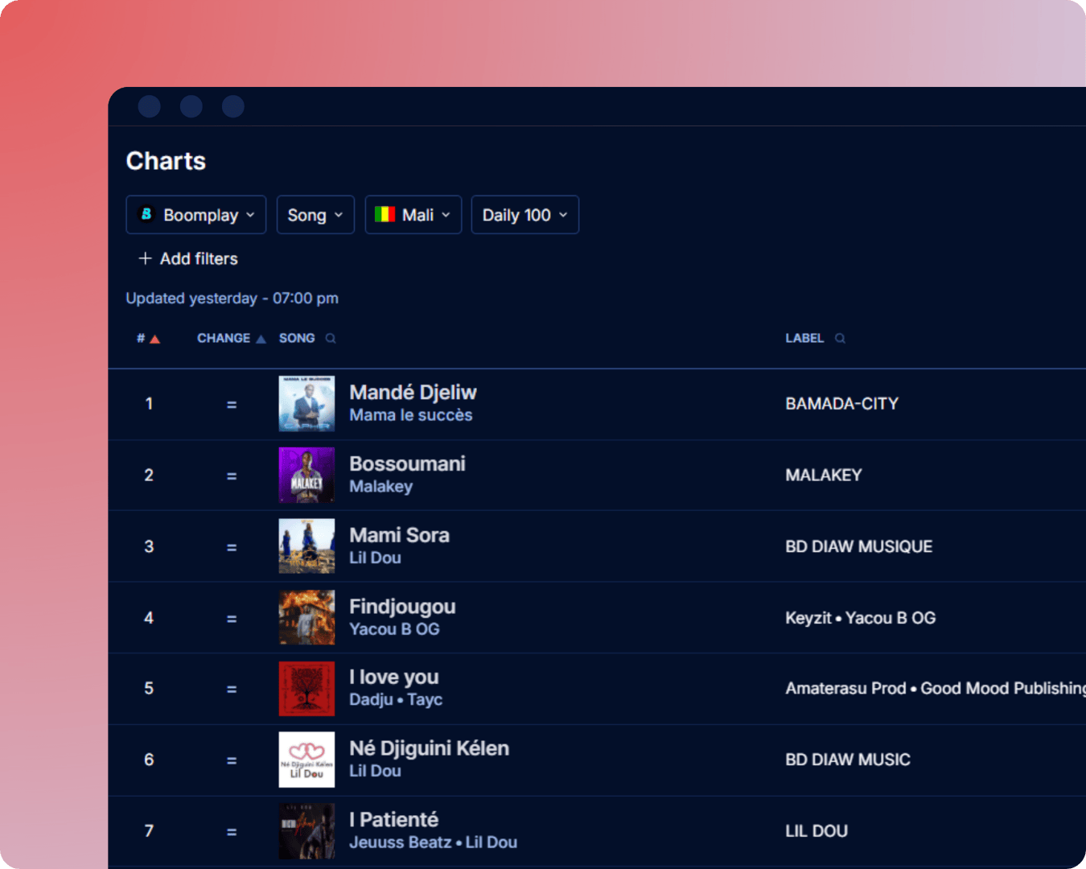The image size is (1086, 869).
Task: Open the Dadju artist link
Action: (371, 699)
